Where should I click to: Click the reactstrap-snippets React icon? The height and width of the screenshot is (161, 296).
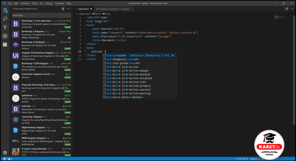[x=16, y=120]
